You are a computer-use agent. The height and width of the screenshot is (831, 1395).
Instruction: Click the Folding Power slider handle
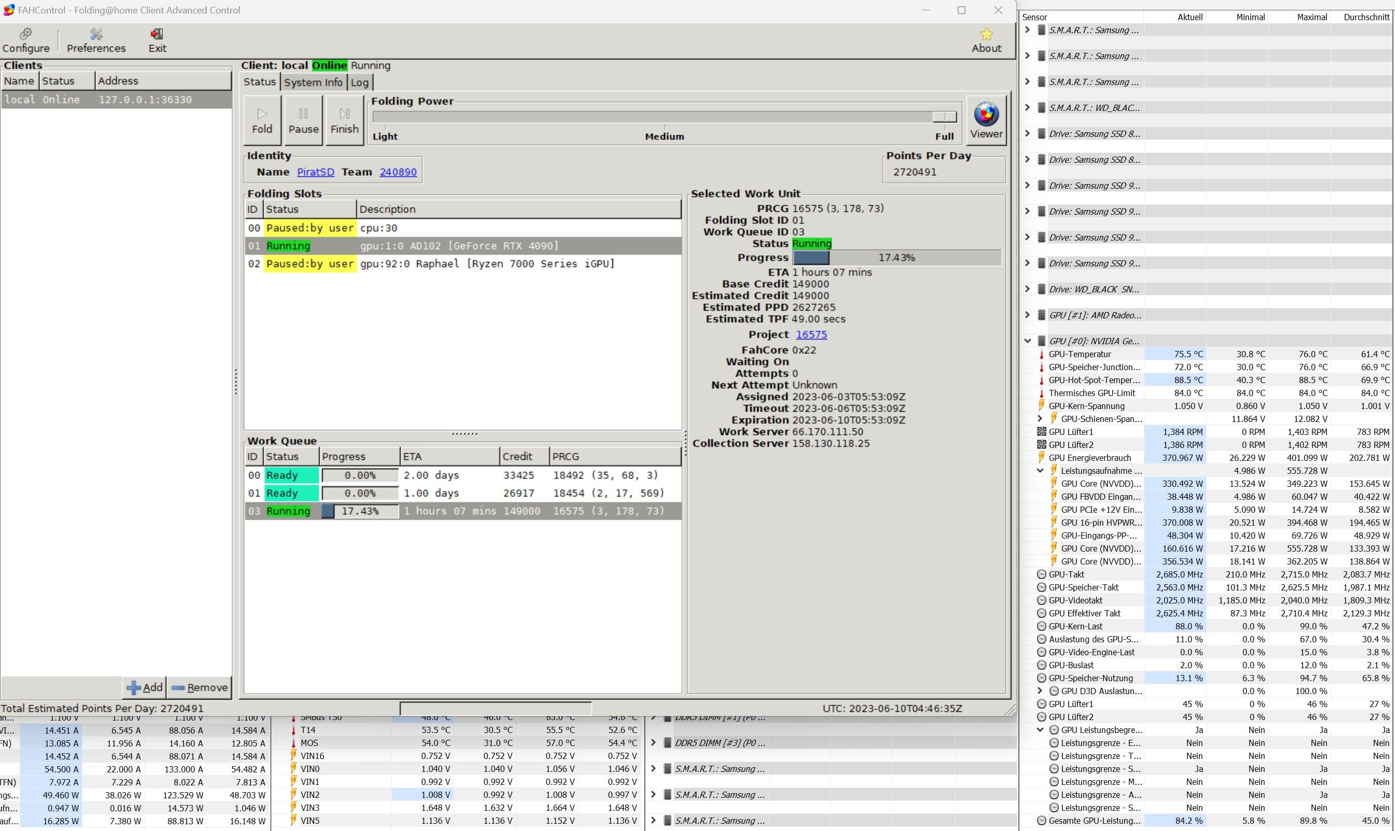click(945, 117)
